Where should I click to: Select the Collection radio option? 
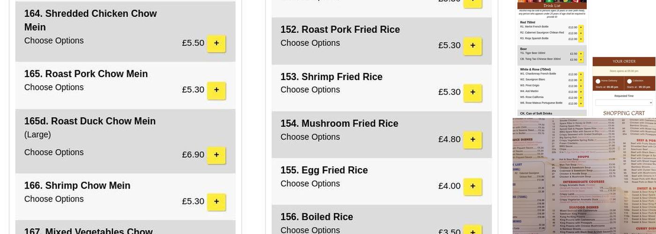coord(629,81)
